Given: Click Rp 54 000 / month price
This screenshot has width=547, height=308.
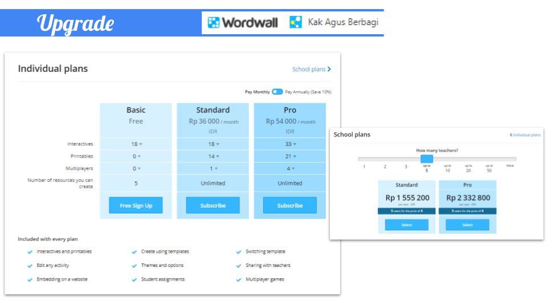Looking at the screenshot, I should coord(291,121).
